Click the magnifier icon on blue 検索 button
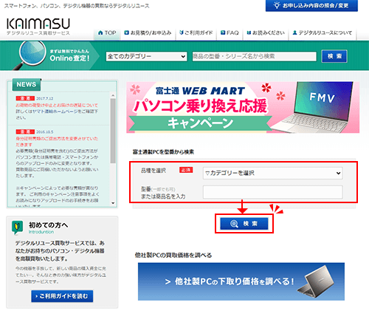Viewport: 369px width, 314px height. [234, 224]
